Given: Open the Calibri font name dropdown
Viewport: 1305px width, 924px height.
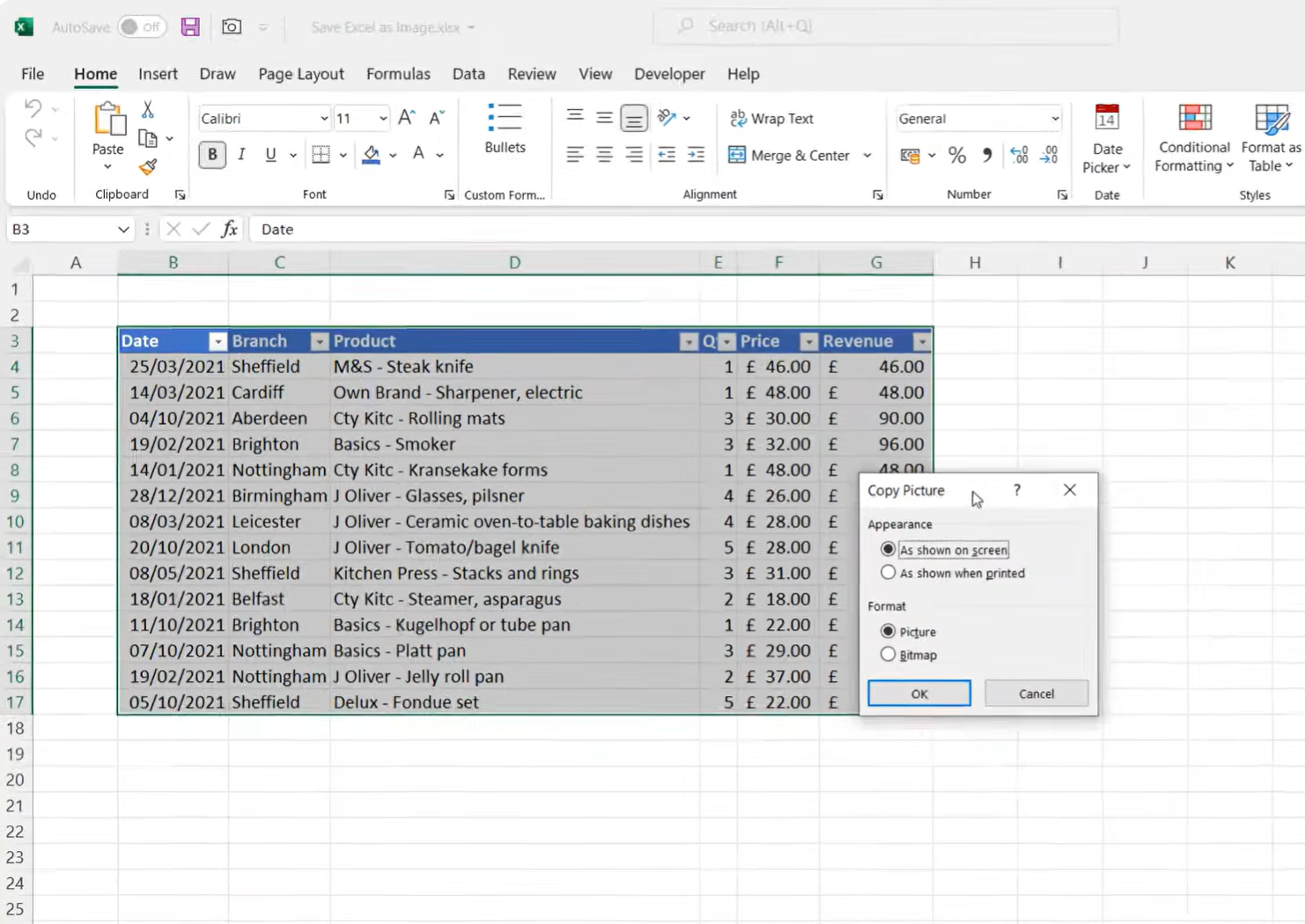Looking at the screenshot, I should point(324,119).
